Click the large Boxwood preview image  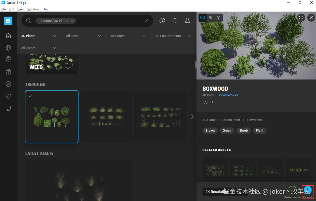[x=256, y=46]
